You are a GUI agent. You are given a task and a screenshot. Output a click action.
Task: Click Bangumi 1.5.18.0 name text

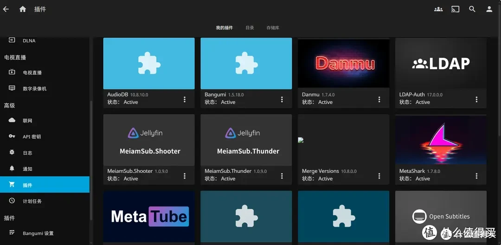(225, 95)
